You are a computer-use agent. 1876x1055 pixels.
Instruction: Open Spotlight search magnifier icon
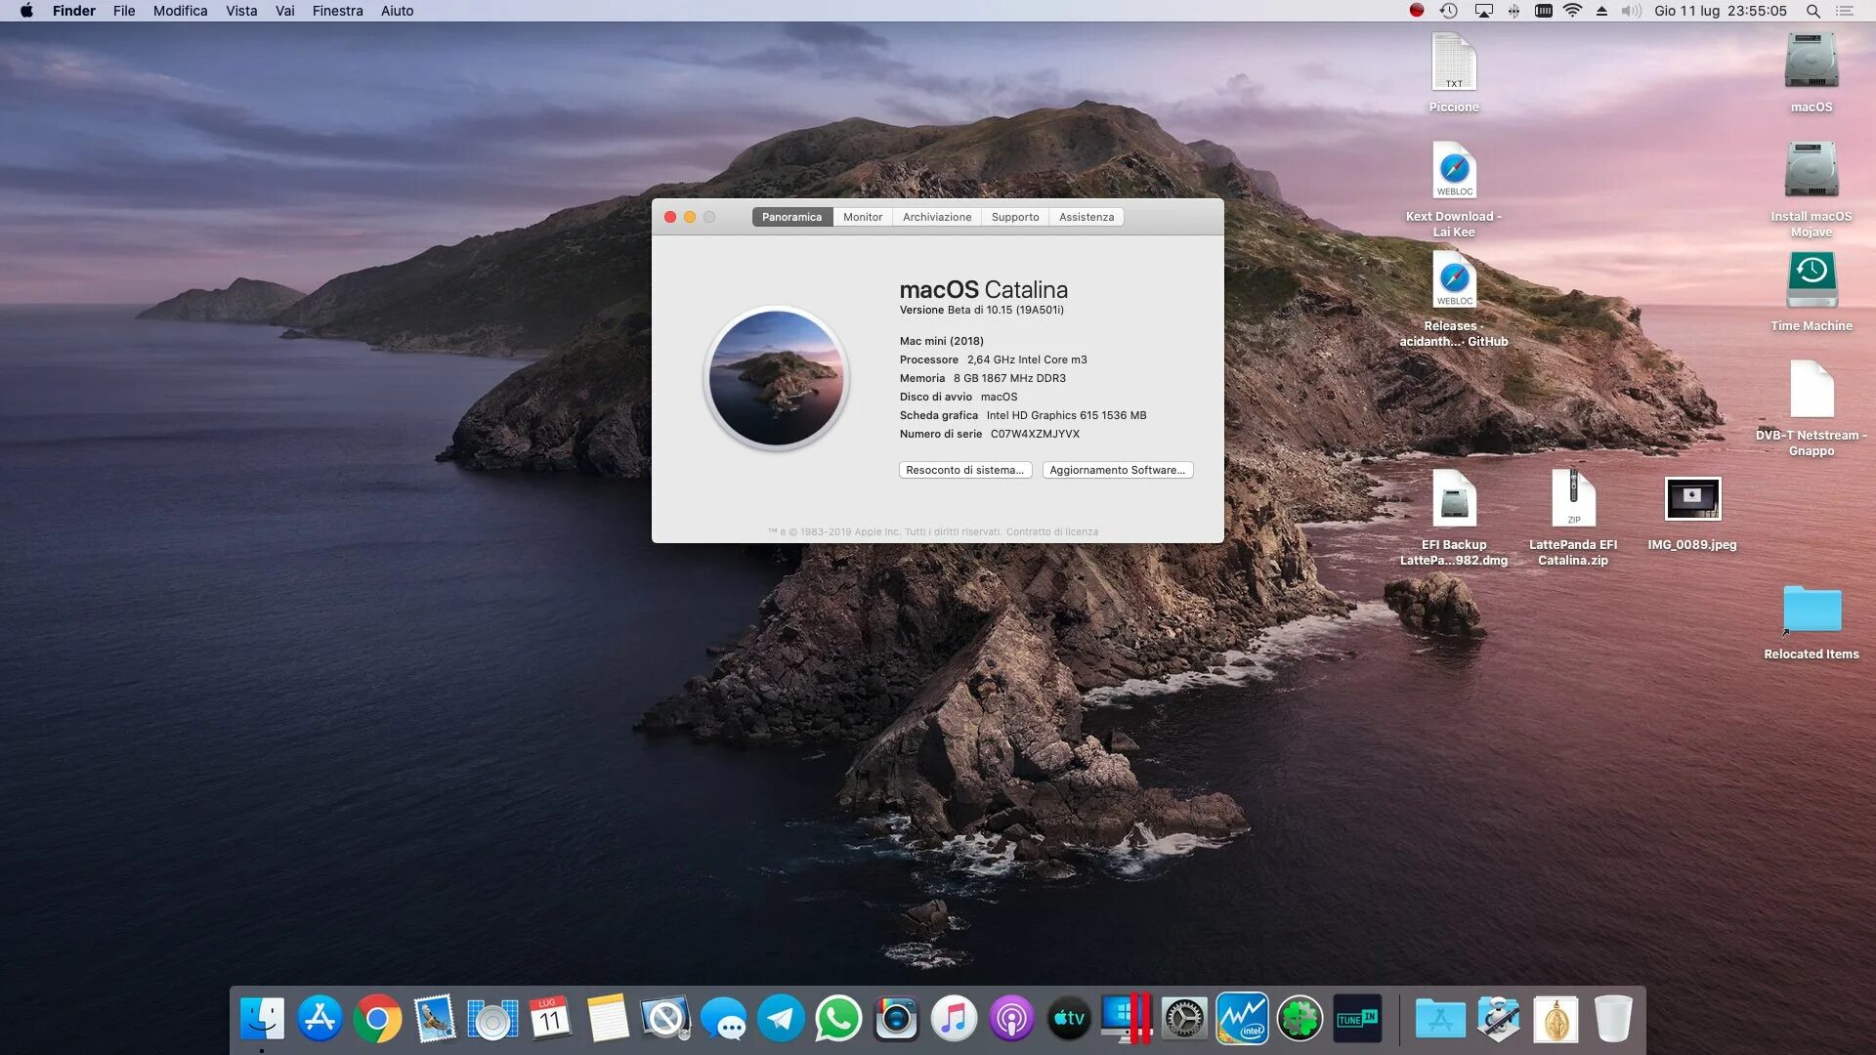click(1812, 11)
